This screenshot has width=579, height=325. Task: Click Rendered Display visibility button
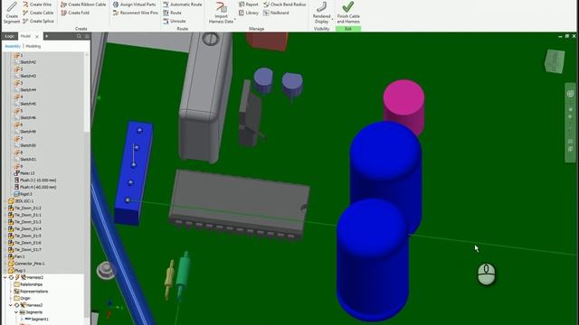point(322,12)
